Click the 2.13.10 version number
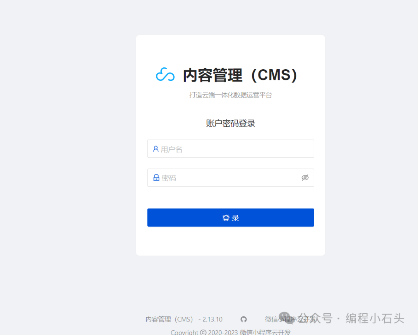Image resolution: width=418 pixels, height=335 pixels. (212, 319)
